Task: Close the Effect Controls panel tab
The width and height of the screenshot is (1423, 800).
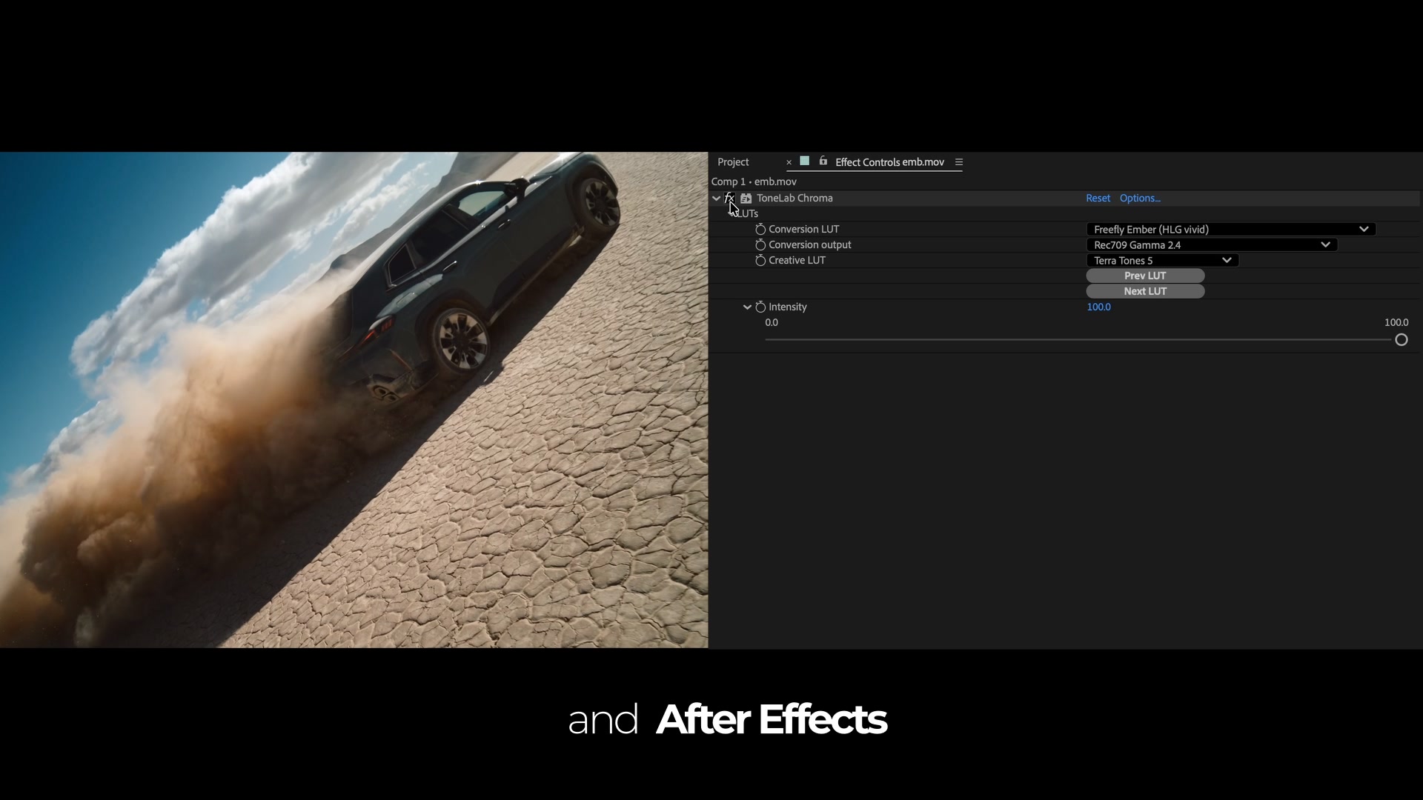Action: click(789, 162)
